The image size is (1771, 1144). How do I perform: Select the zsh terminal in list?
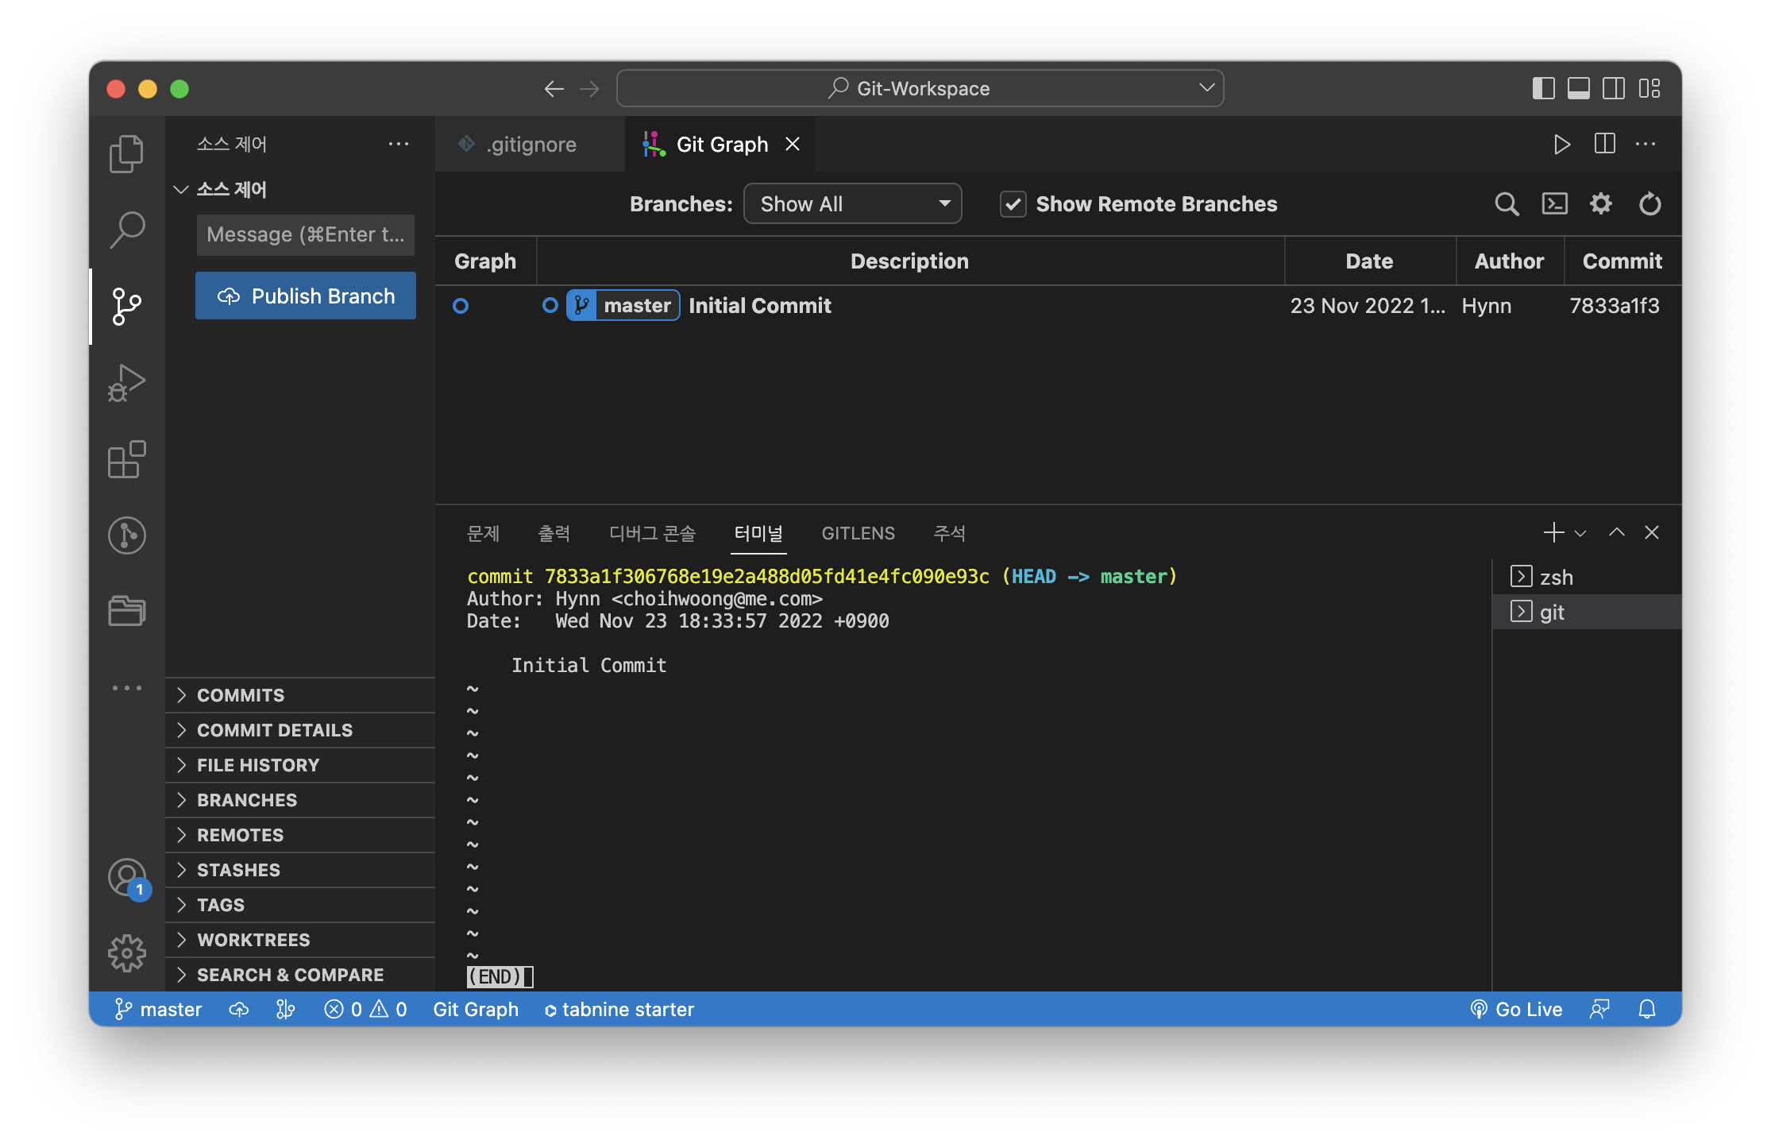click(x=1587, y=577)
